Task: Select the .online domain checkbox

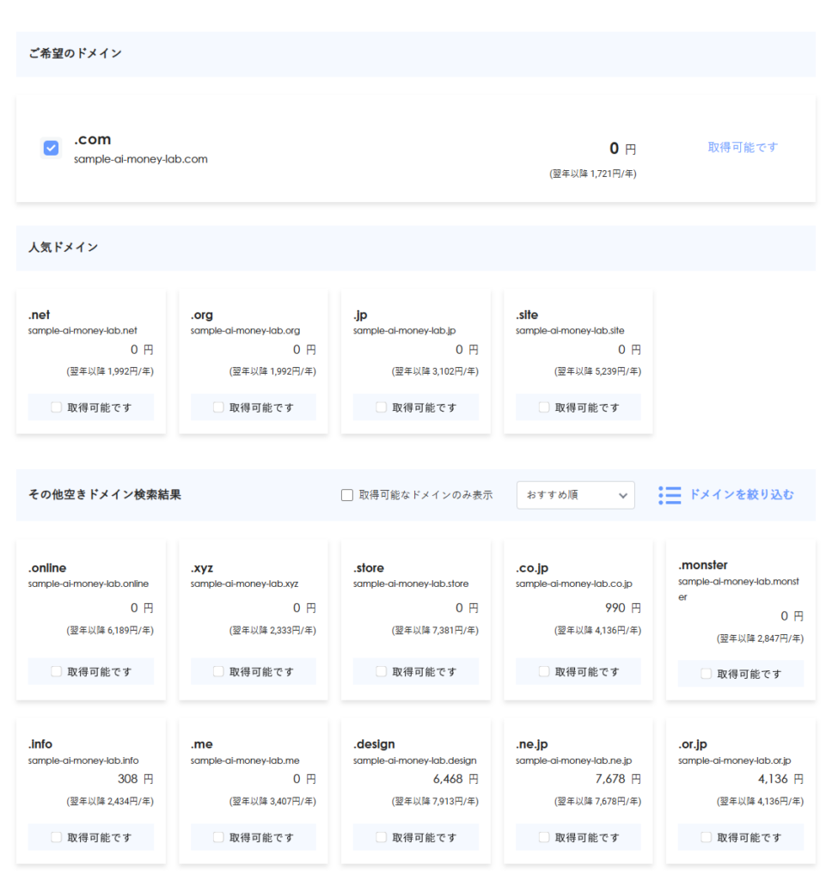Action: 57,671
